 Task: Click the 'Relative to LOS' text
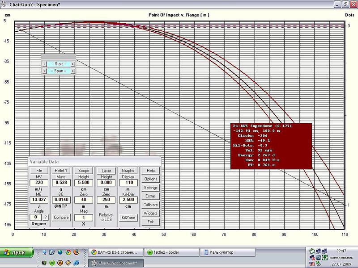coord(106,217)
